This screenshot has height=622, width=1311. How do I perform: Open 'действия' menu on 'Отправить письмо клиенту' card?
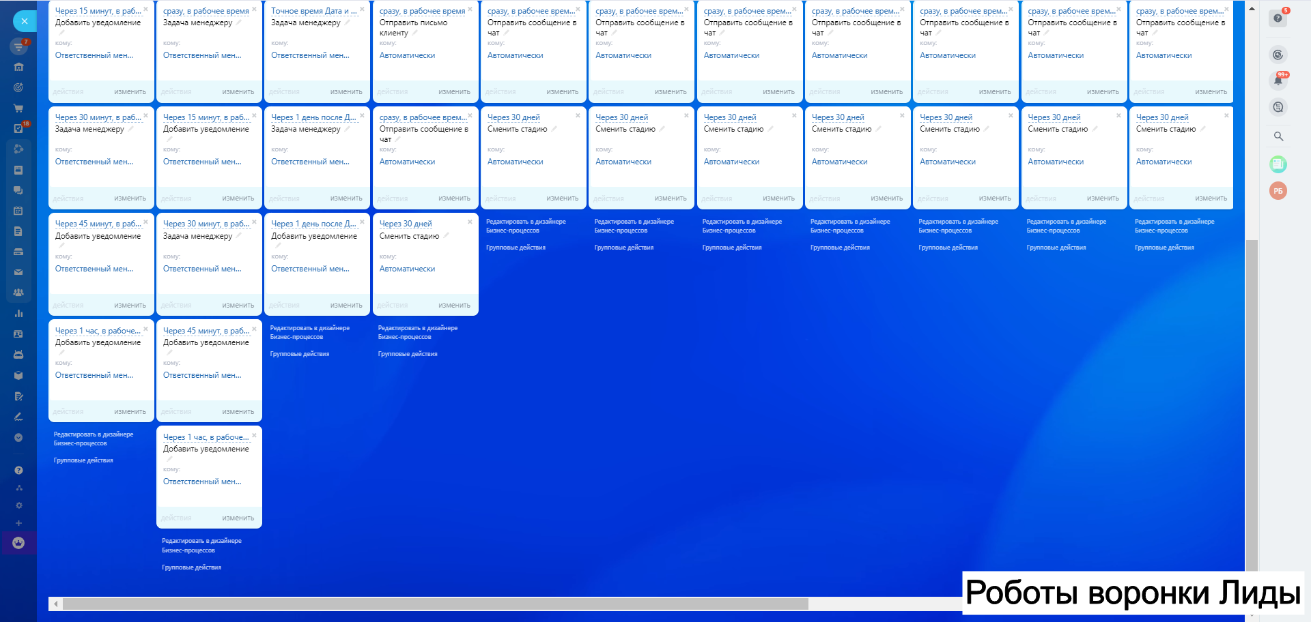392,91
